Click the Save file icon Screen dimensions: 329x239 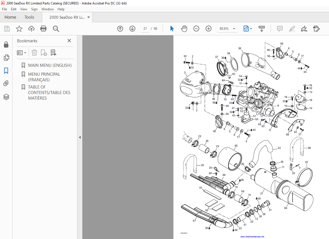(x=7, y=29)
